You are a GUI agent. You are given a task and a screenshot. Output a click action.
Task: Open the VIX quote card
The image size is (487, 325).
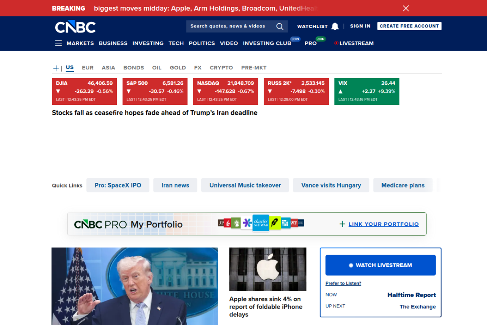pos(366,91)
